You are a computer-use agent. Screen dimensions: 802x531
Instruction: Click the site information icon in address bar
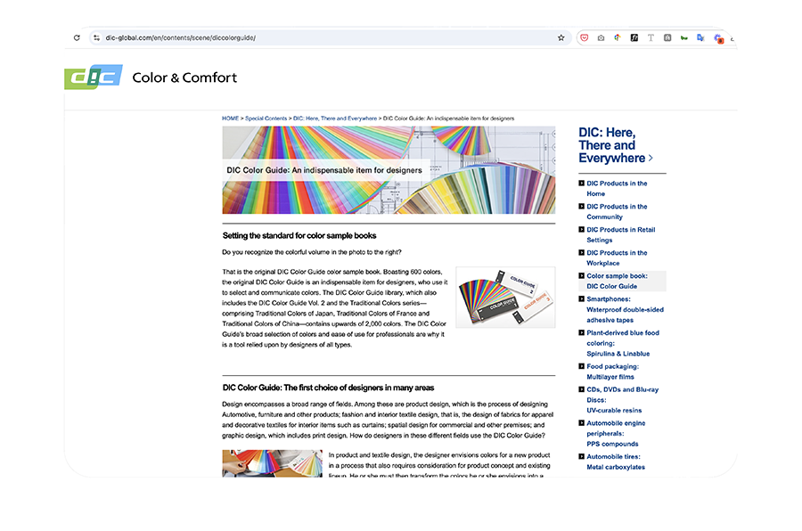[96, 38]
